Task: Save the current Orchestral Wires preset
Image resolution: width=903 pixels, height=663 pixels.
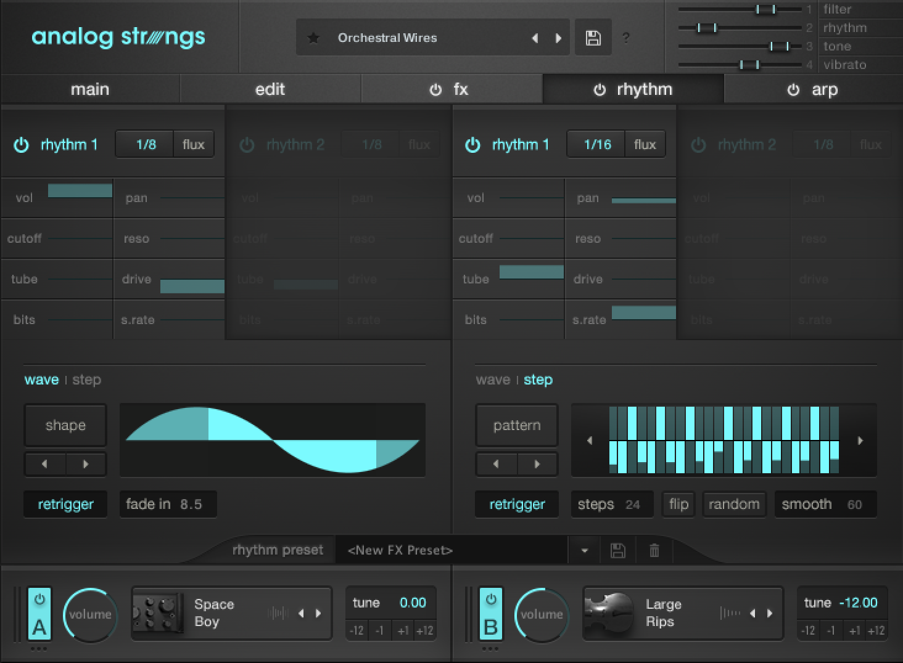Action: click(592, 37)
